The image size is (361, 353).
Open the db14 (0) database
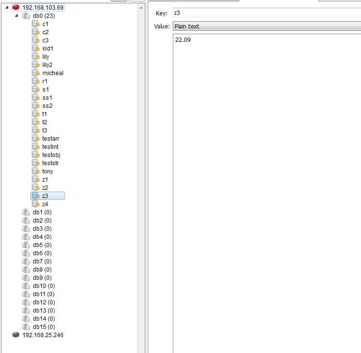(x=44, y=318)
